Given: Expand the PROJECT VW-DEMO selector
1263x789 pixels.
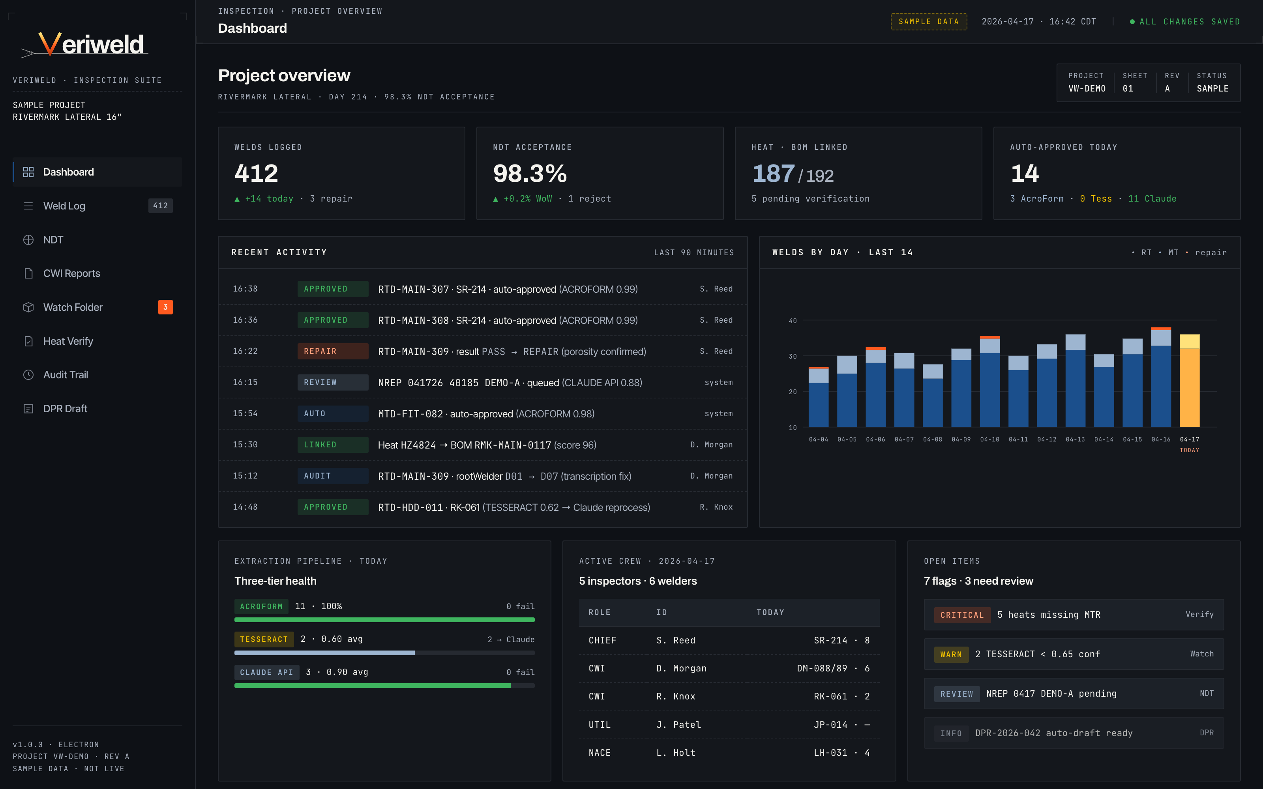Looking at the screenshot, I should [x=1087, y=82].
